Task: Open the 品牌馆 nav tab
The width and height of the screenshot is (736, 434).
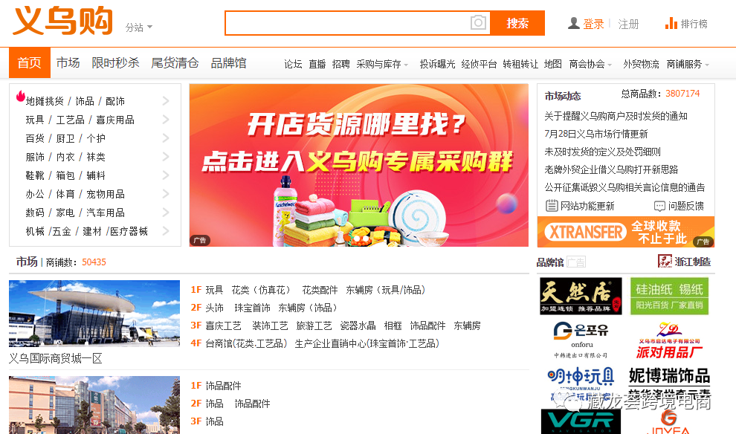Action: [x=228, y=62]
